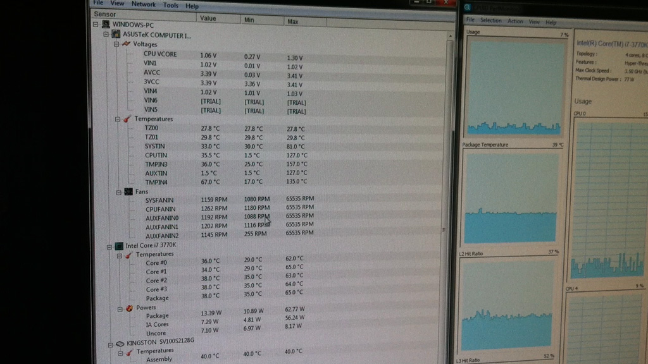648x364 pixels.
Task: Select the SYSTIN temperature row
Action: 268,146
